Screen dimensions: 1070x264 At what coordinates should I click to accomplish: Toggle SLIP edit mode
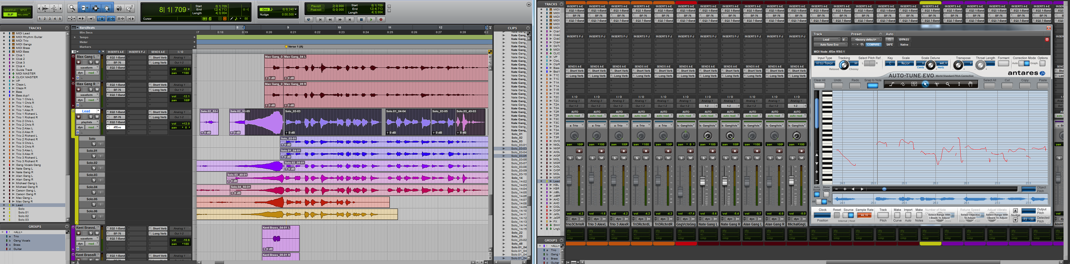[x=10, y=15]
